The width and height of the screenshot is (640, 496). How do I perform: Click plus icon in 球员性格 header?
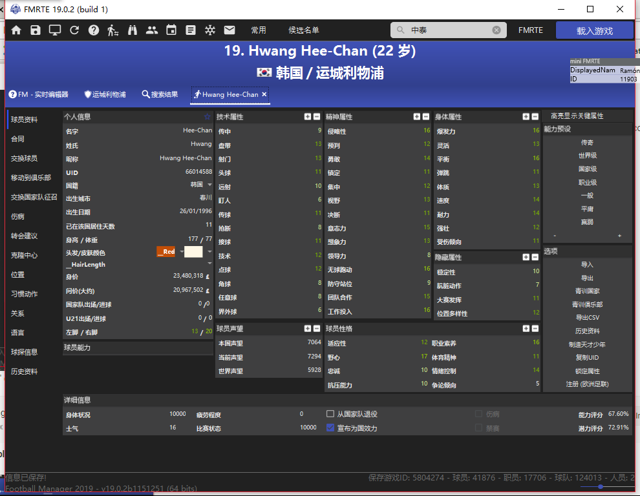[x=526, y=328]
